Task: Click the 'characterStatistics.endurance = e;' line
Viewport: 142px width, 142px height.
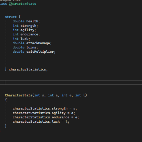Action: point(46,117)
